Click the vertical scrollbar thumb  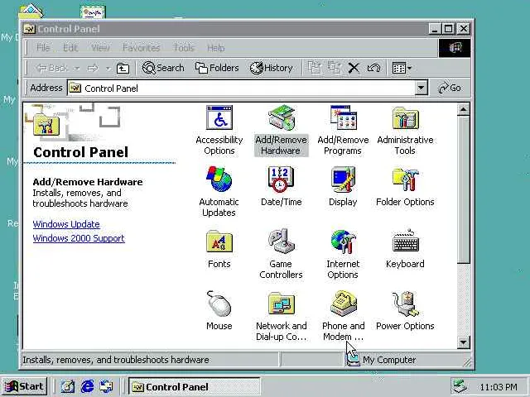coord(463,189)
